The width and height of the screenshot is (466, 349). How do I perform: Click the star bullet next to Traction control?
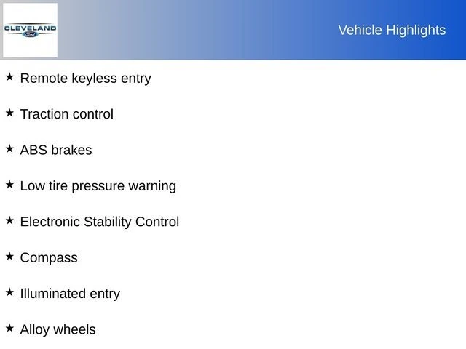(x=9, y=113)
